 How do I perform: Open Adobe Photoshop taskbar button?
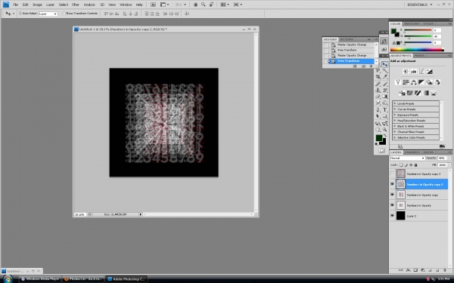pyautogui.click(x=126, y=279)
